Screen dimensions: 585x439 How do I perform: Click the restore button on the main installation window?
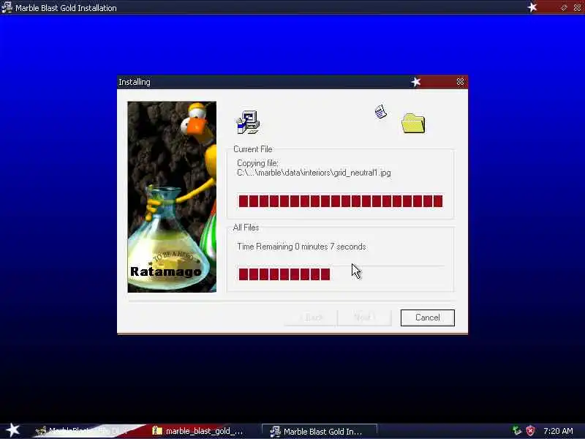point(564,7)
